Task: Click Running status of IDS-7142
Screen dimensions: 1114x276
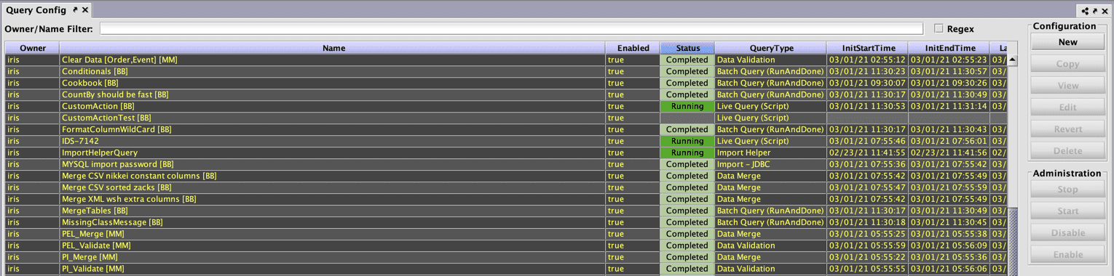Action: coord(687,141)
